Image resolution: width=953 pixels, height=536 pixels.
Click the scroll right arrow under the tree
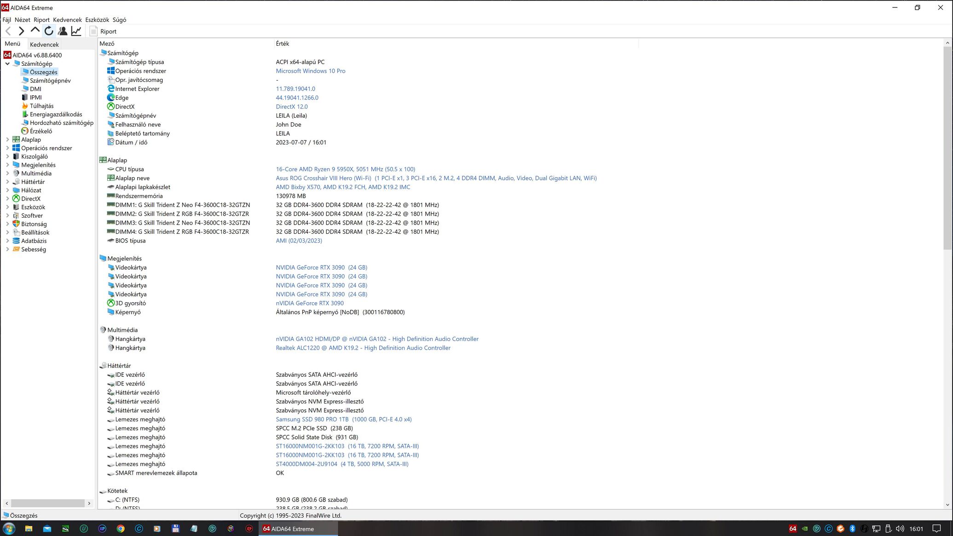pyautogui.click(x=89, y=503)
